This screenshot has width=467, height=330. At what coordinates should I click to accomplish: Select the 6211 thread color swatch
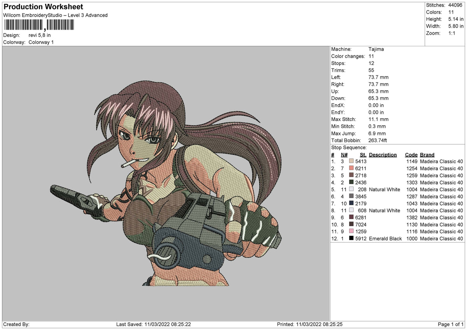click(351, 169)
